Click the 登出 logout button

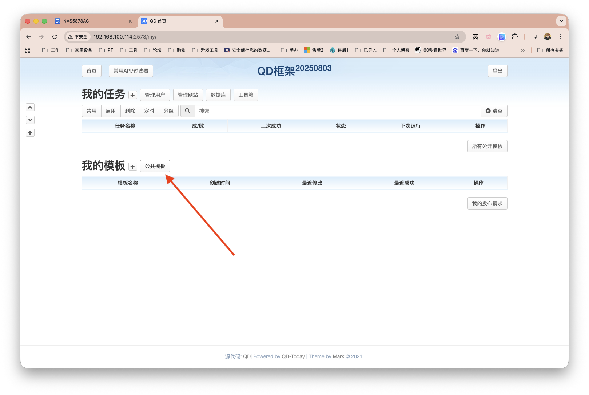click(x=497, y=71)
